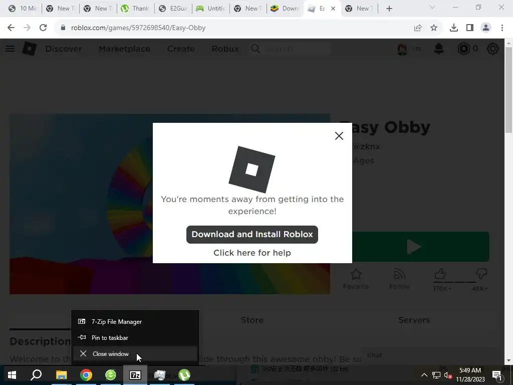Close the active Easy Obby tab

click(333, 9)
